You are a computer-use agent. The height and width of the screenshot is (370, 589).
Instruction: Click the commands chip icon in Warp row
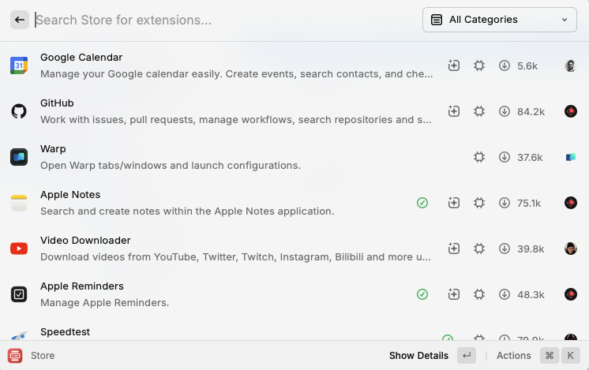(x=479, y=157)
